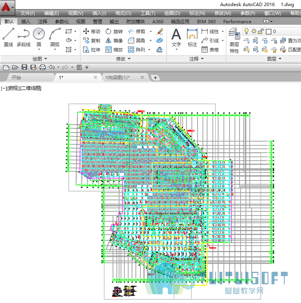Open Layer Properties (图层特性) manager

pyautogui.click(x=234, y=40)
